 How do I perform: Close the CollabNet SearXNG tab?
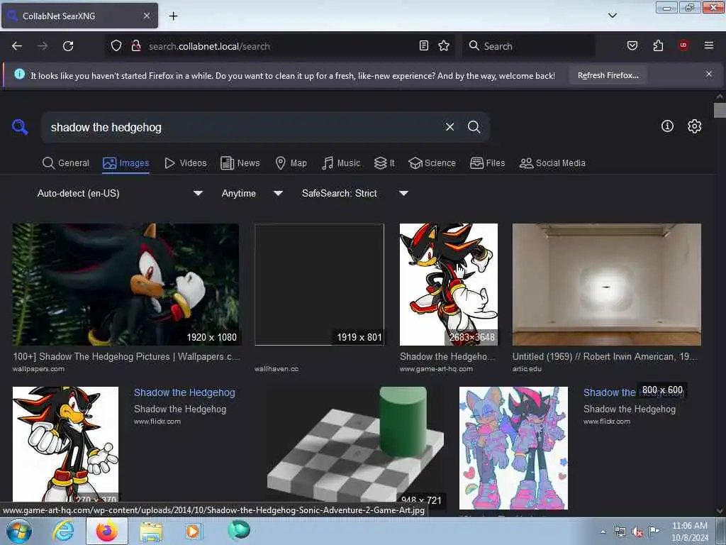(146, 16)
